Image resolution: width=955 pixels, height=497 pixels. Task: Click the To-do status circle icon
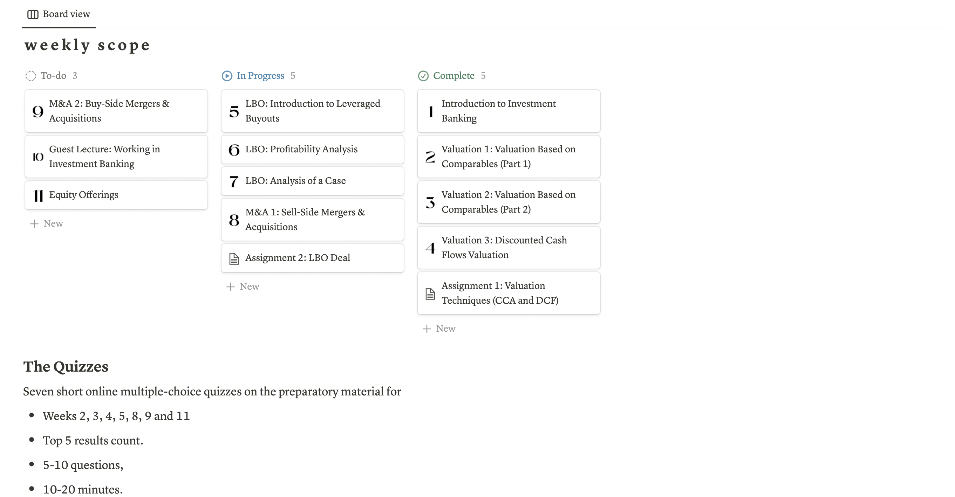click(32, 76)
